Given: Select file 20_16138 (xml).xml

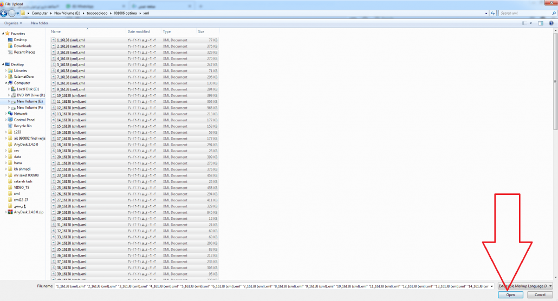Looking at the screenshot, I should (72, 157).
